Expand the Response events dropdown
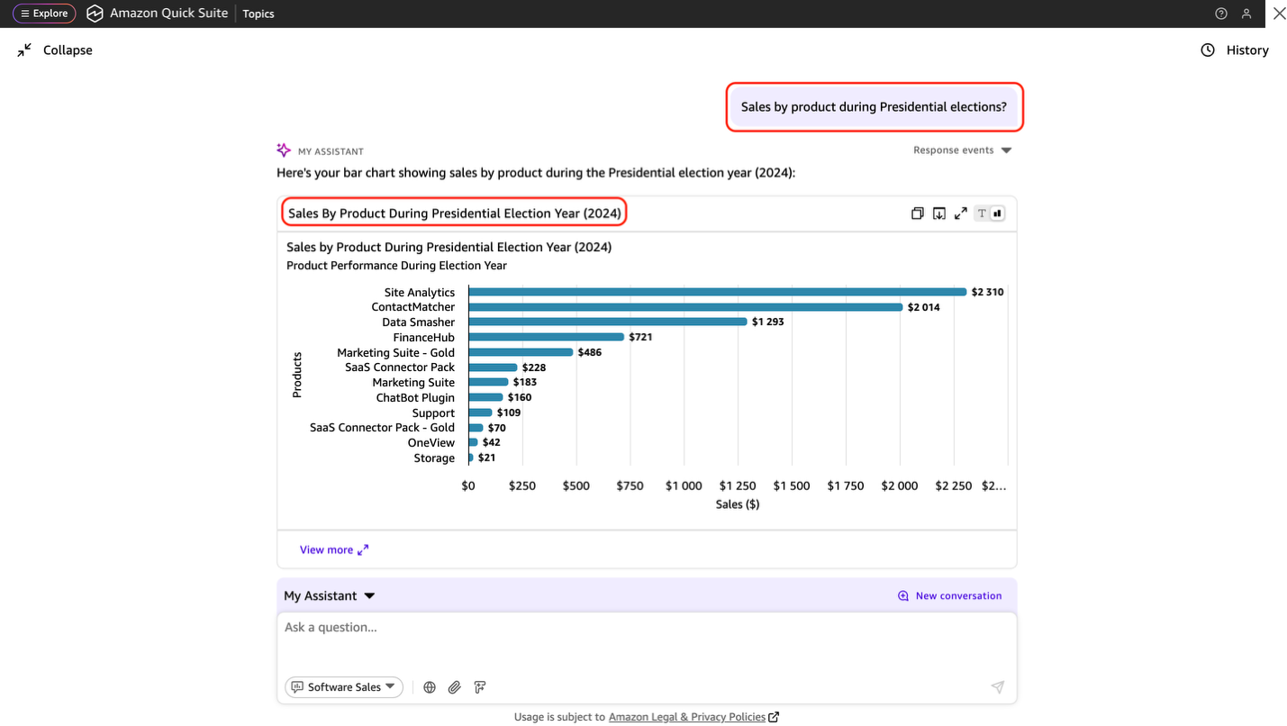Image resolution: width=1287 pixels, height=726 pixels. (x=962, y=150)
